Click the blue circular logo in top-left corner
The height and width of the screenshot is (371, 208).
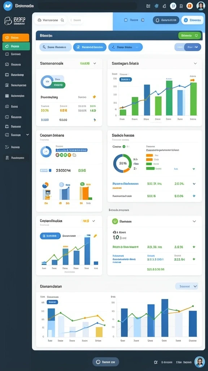[x=8, y=6]
